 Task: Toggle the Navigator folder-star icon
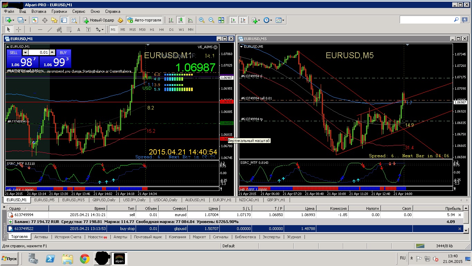[x=54, y=20]
